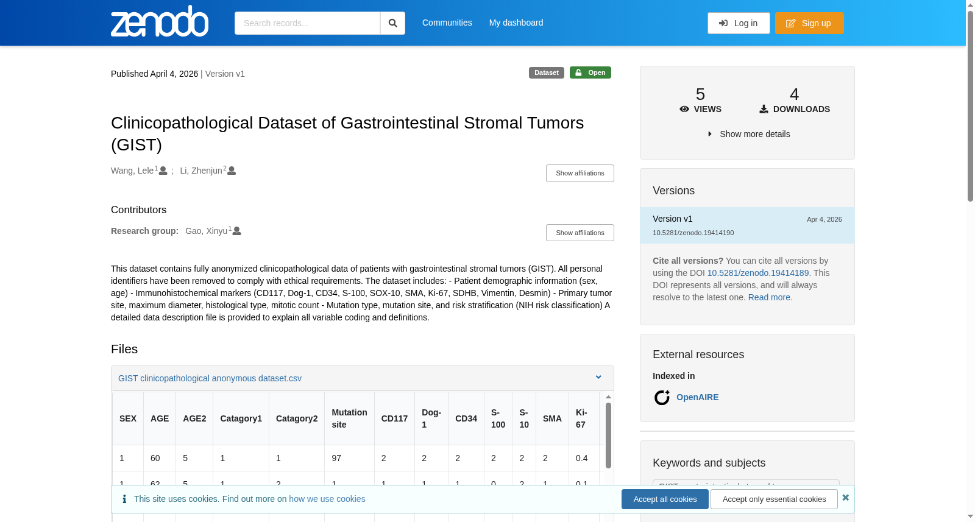This screenshot has height=522, width=975.
Task: Click the Zenodo logo
Action: [160, 21]
